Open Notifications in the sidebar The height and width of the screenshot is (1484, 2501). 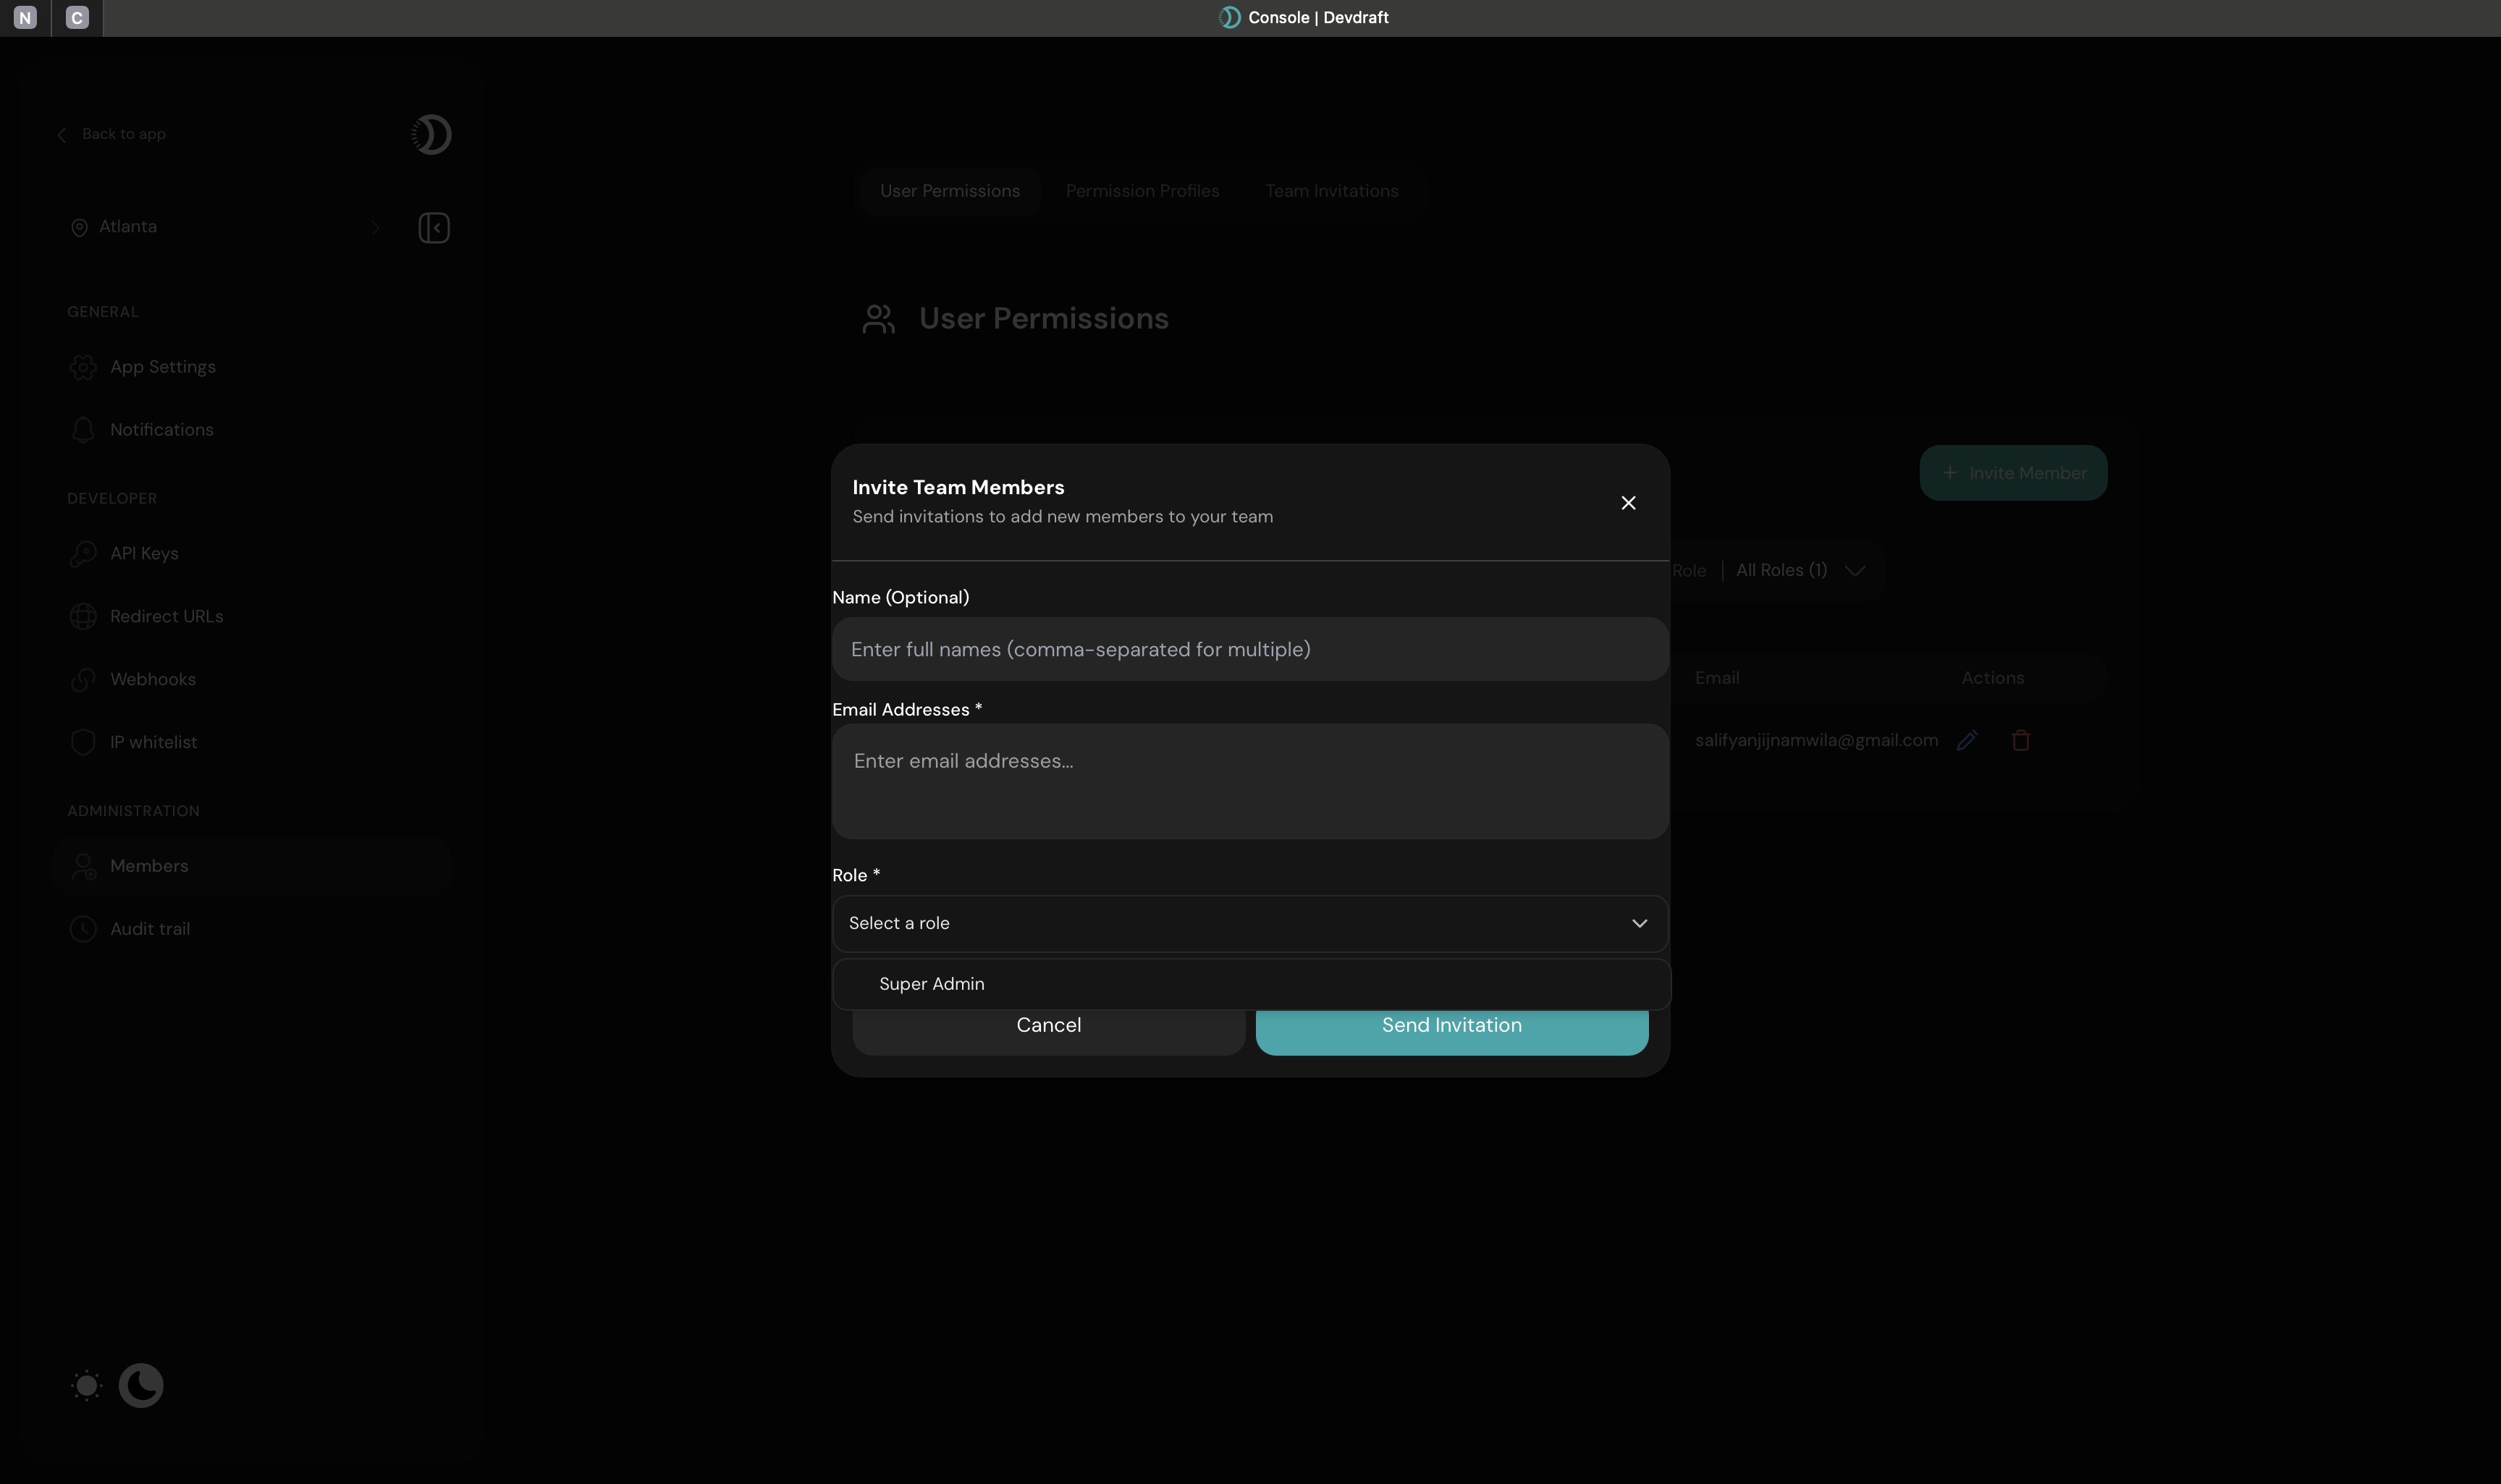161,429
